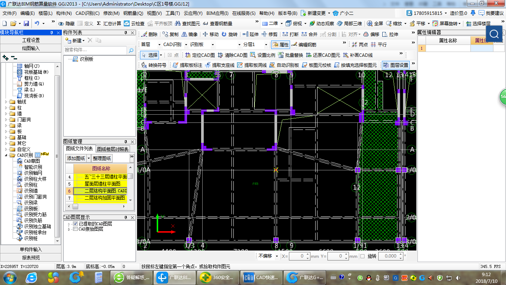Click 提取板标注 extract slab annotation
Viewport: 506px width, 285px height.
coord(188,65)
